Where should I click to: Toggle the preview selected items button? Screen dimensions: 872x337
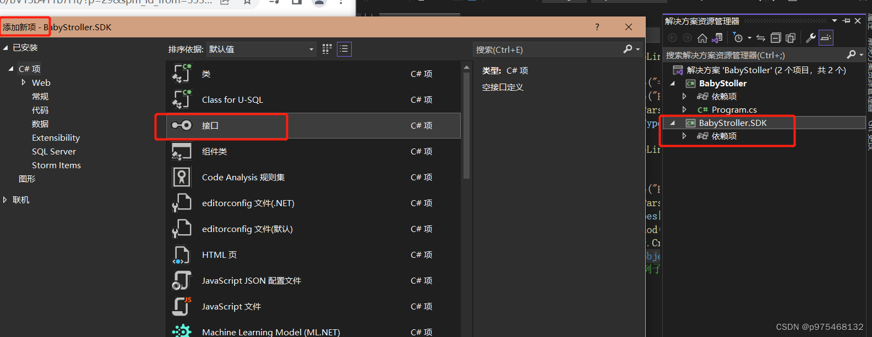click(x=826, y=38)
